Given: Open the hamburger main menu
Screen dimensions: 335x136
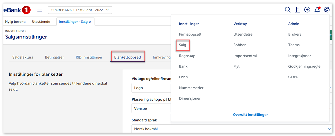Looking at the screenshot, I should (40, 10).
